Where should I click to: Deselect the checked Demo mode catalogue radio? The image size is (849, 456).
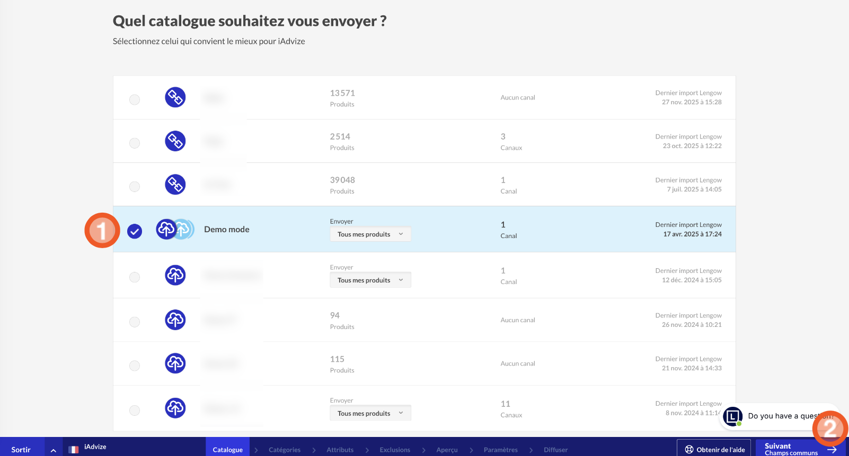point(135,231)
